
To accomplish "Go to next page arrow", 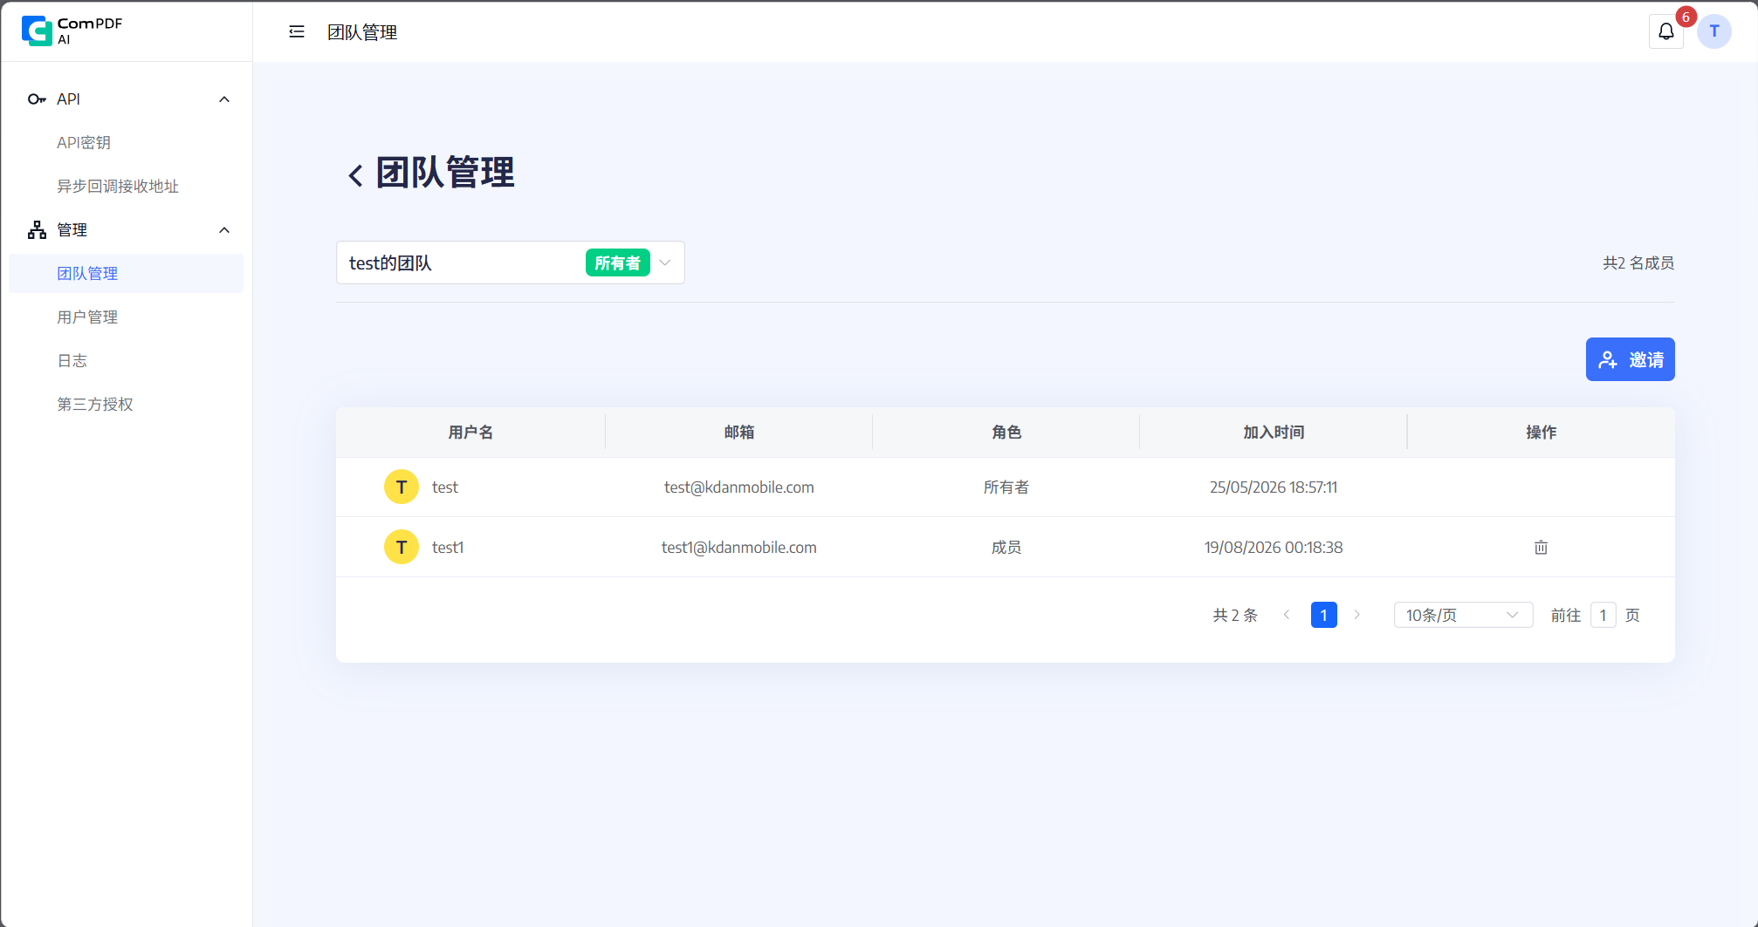I will 1357,616.
